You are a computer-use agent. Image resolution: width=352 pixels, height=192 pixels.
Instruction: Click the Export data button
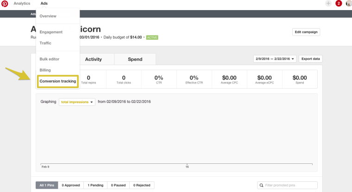[x=310, y=59]
